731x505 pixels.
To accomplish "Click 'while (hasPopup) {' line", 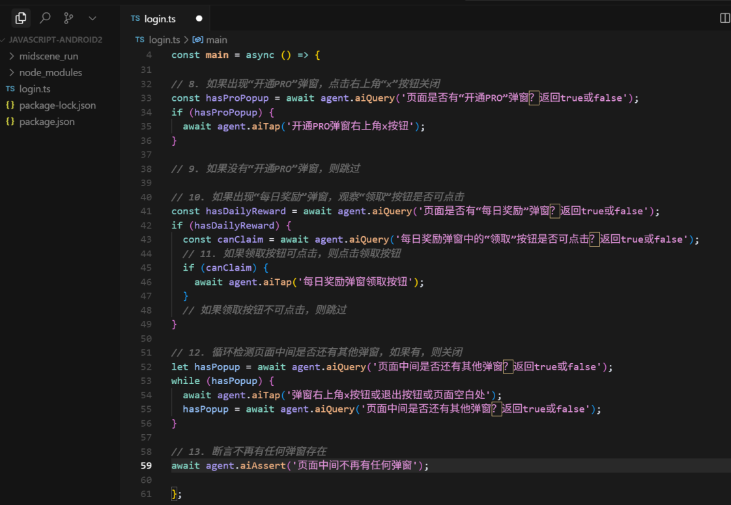I will tap(223, 381).
